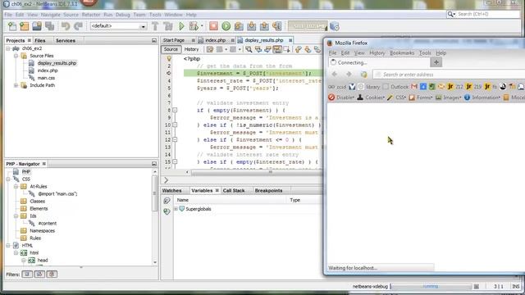Click the Disable icon in Web Developer toolbar
This screenshot has height=295, width=525.
pyautogui.click(x=331, y=98)
